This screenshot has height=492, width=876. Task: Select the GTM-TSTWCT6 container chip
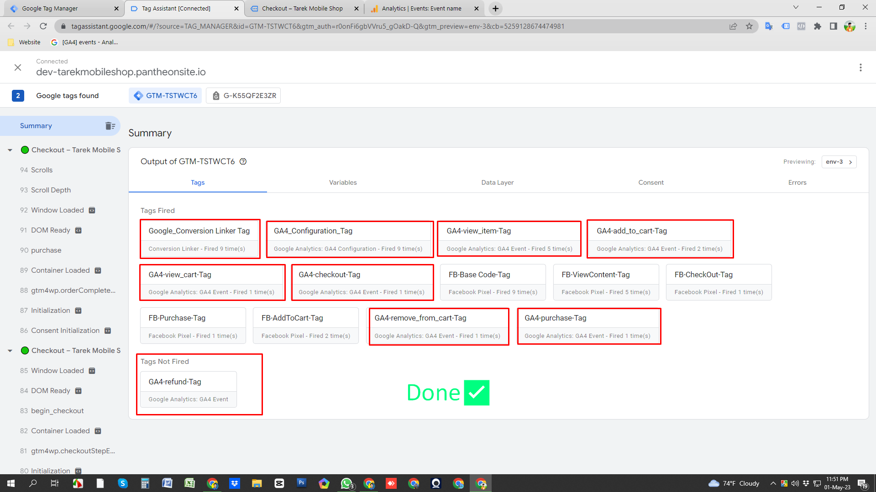pyautogui.click(x=165, y=96)
